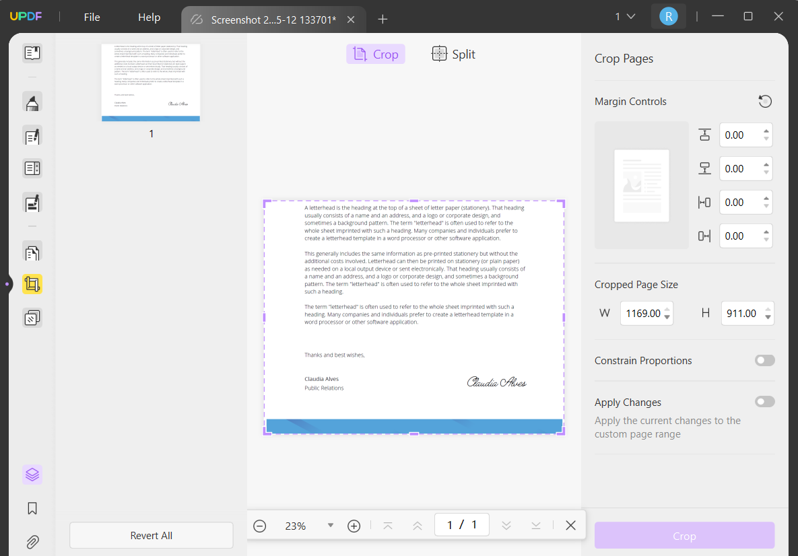Viewport: 798px width, 556px height.
Task: Reset Margin Controls with the circular arrow icon
Action: pyautogui.click(x=765, y=101)
